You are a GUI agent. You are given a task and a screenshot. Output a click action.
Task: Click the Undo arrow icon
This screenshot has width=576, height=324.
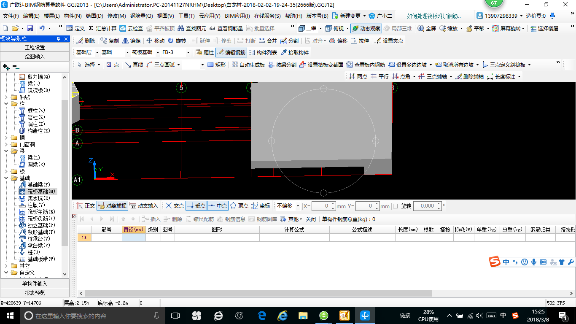coord(42,28)
